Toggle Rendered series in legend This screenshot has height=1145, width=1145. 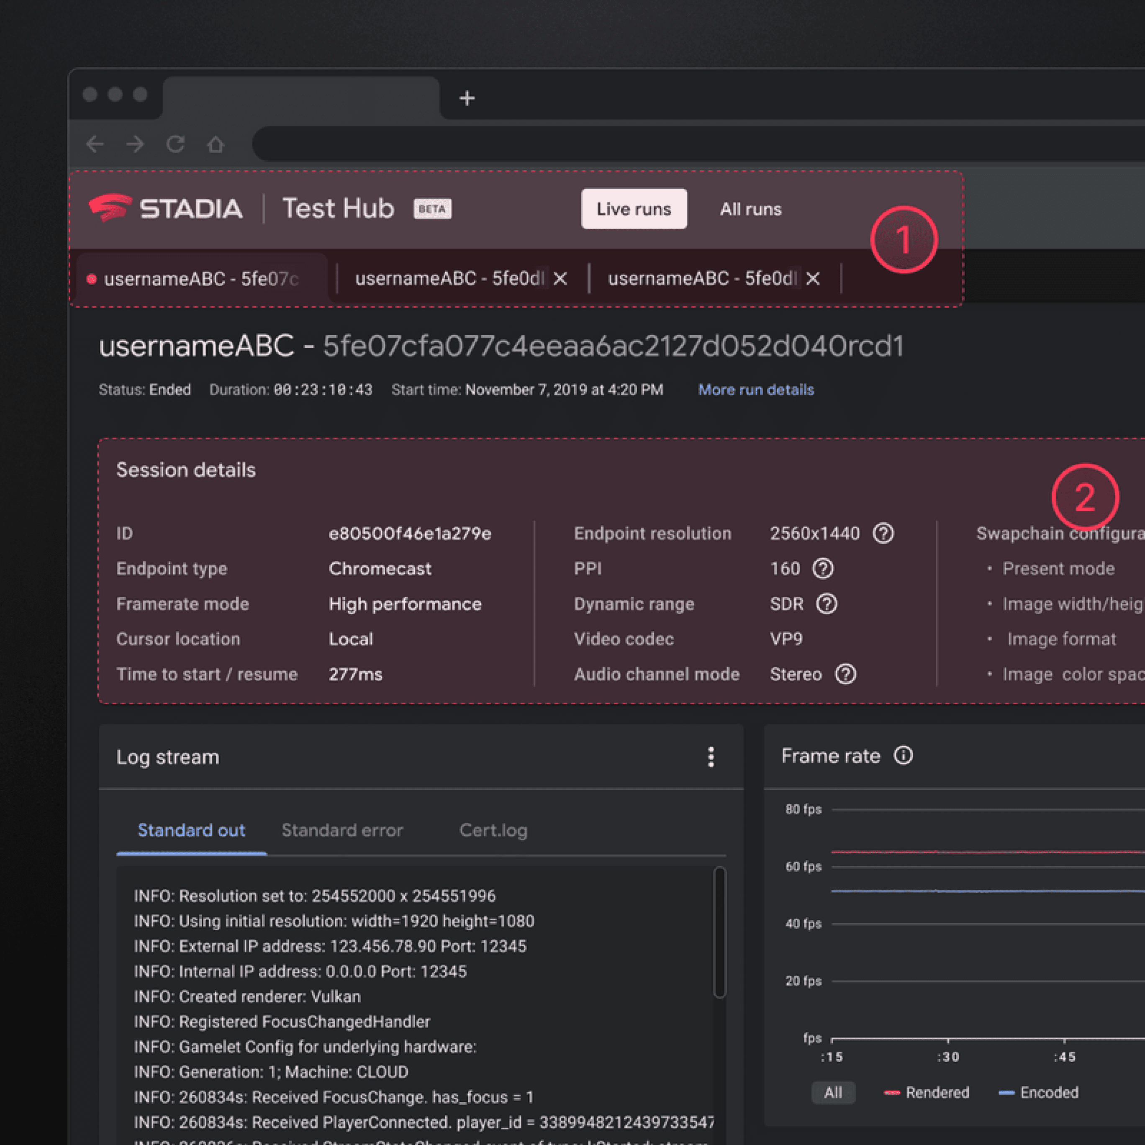coord(927,1092)
